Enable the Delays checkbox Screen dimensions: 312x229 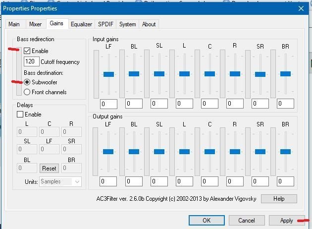click(x=20, y=114)
